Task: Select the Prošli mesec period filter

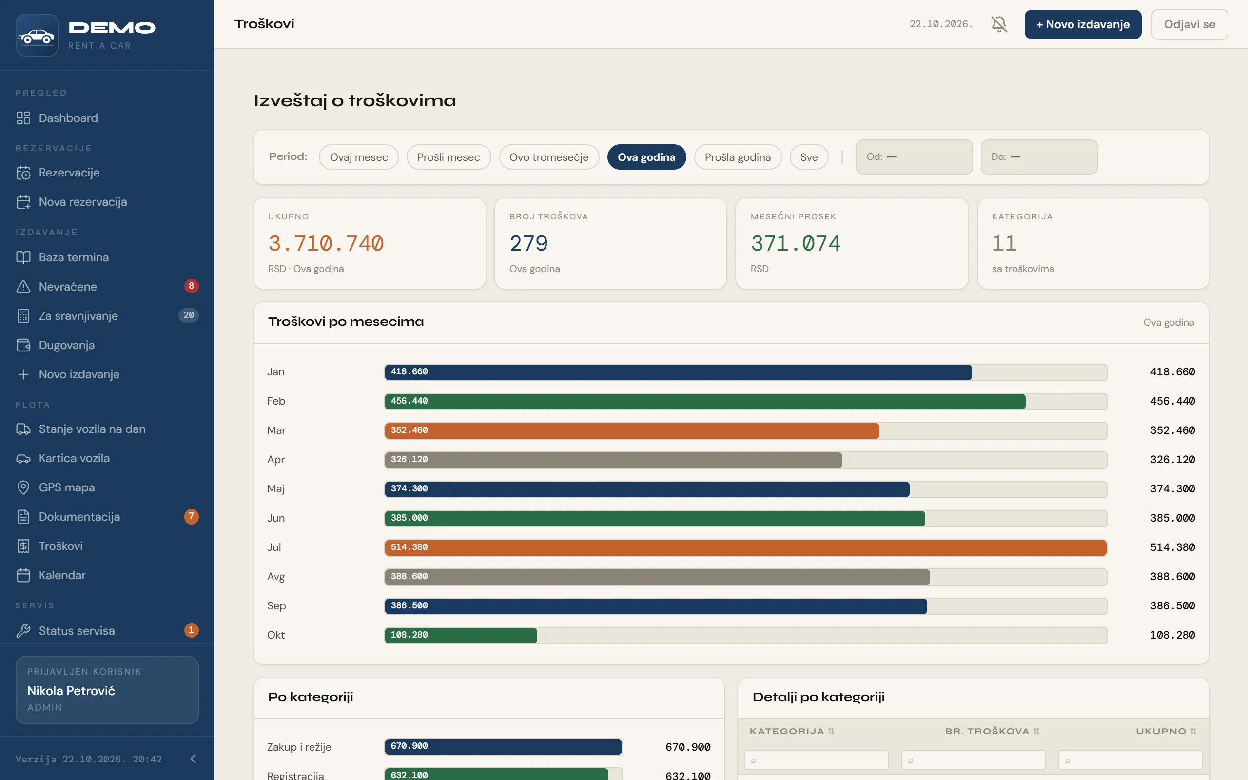Action: 448,157
